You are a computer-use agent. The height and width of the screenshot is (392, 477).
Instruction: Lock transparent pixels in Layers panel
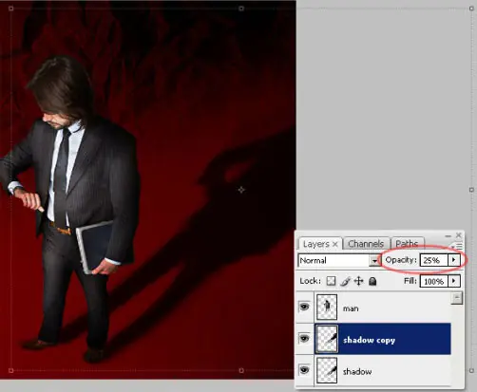pos(331,281)
